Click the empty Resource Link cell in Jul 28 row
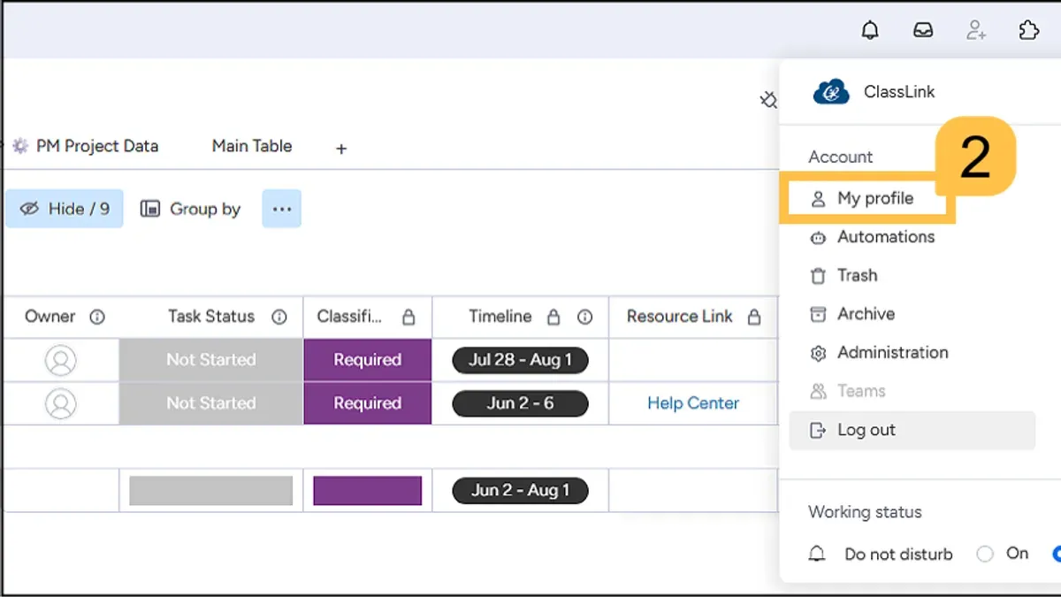Screen dimensions: 1061x597 [693, 360]
